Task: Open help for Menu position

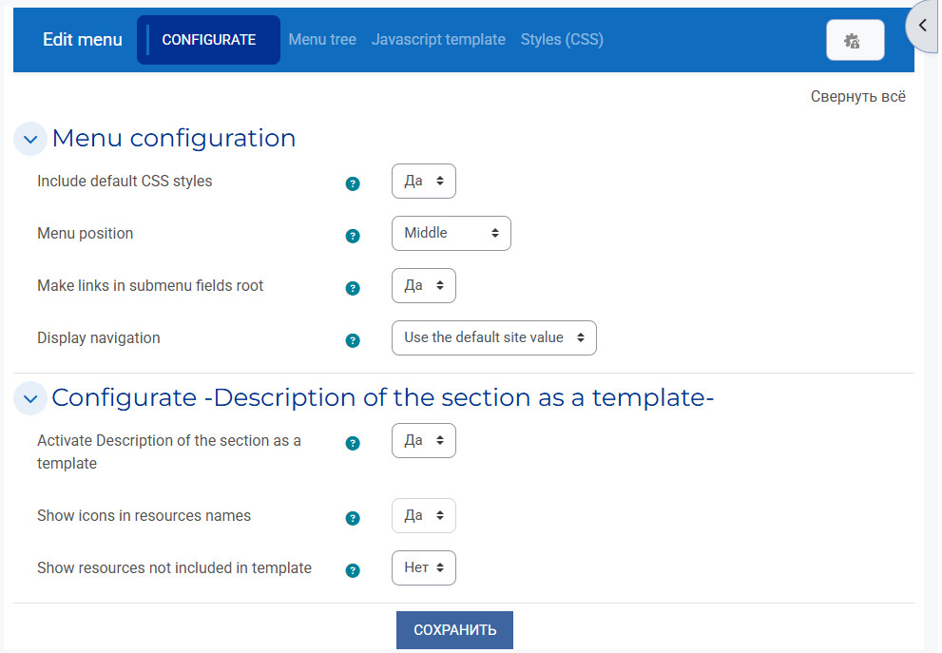Action: (x=353, y=236)
